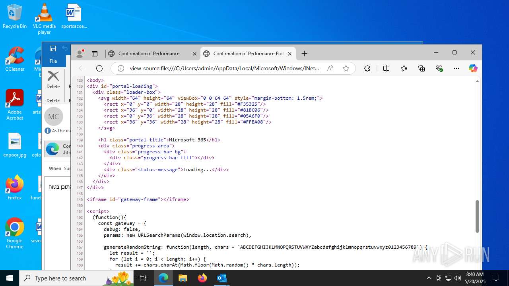Select the Confirmation of Performance Portal tab

[248, 53]
